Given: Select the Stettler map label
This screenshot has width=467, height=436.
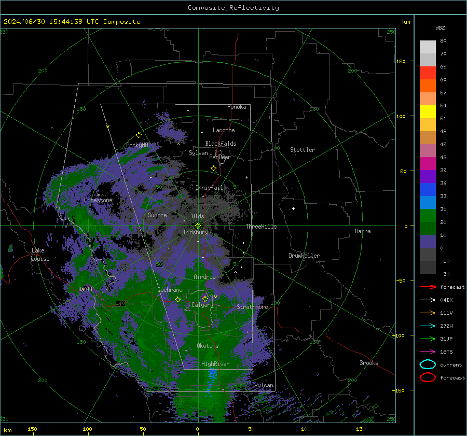Looking at the screenshot, I should click(x=303, y=150).
